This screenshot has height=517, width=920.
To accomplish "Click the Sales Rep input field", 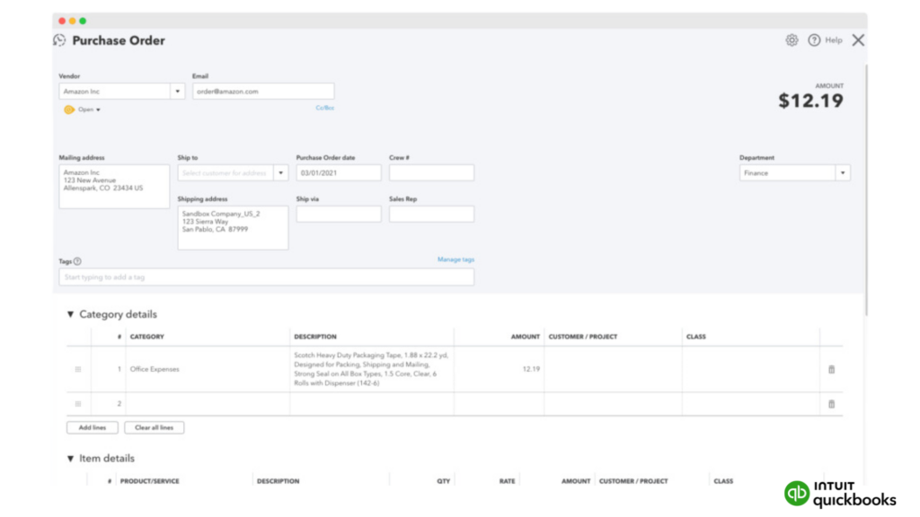I will [x=431, y=214].
